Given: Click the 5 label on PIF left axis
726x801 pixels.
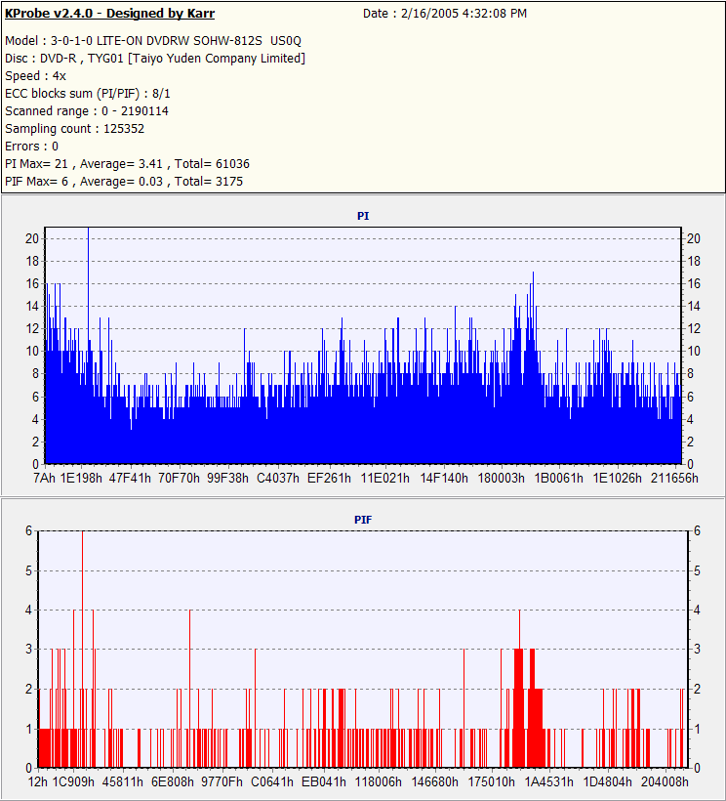Looking at the screenshot, I should coord(29,570).
